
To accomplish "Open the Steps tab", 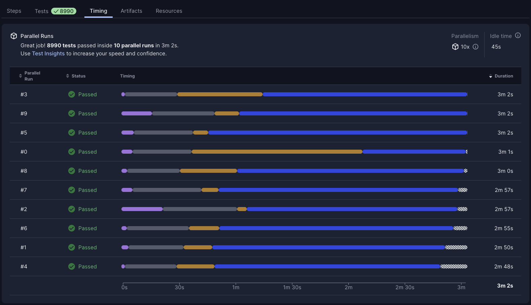I will click(14, 11).
